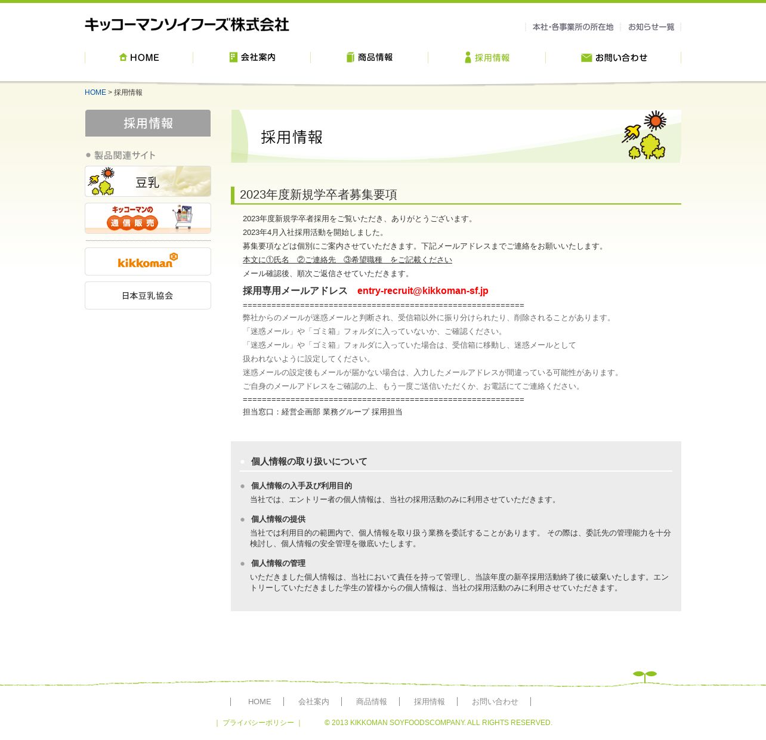Open the お知らせ一覧 link
Viewport: 766px width, 740px height.
(x=651, y=27)
